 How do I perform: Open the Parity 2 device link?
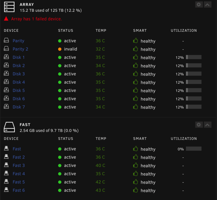click(20, 49)
